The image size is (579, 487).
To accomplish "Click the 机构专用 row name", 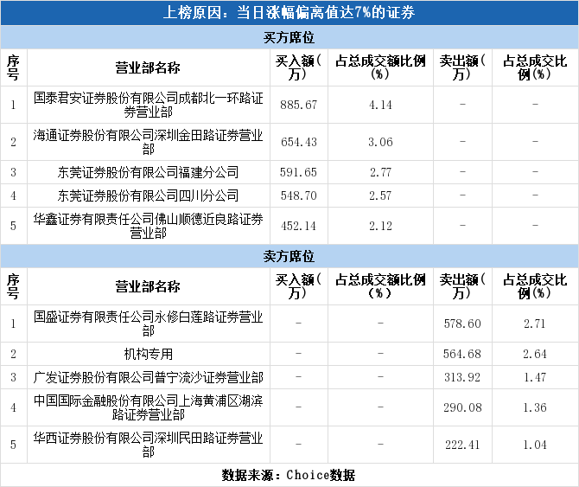I will [148, 354].
